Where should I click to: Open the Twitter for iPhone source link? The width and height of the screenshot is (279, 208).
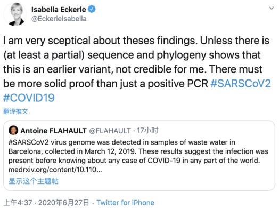126,203
